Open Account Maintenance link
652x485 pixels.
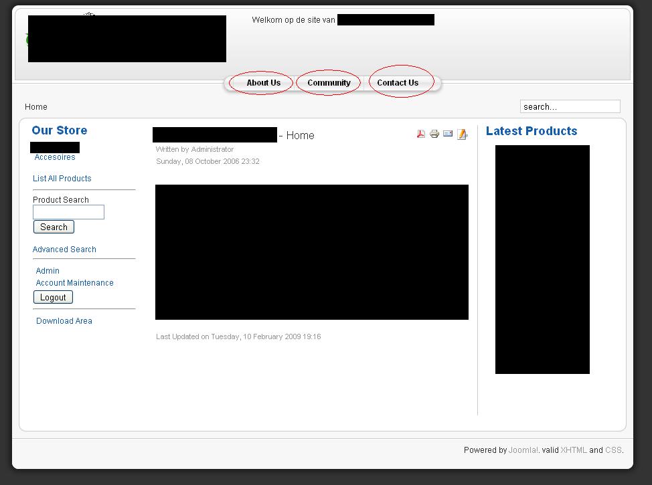coord(74,282)
